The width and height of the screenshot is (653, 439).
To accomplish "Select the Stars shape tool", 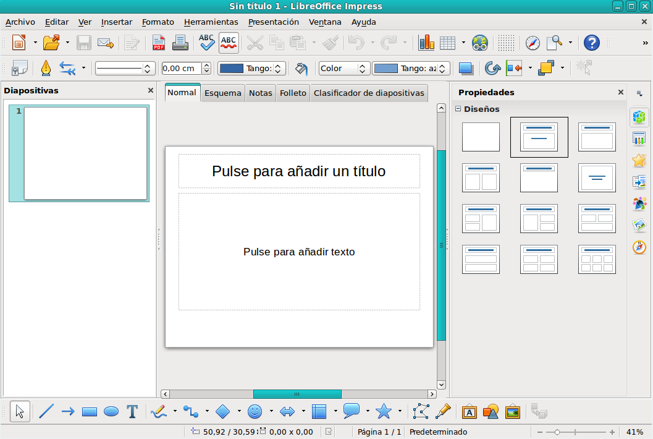I will click(384, 411).
